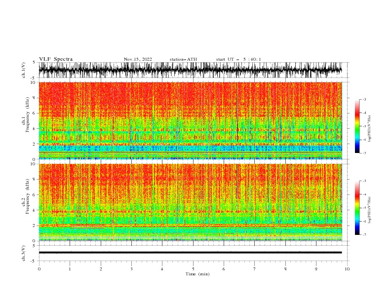Click time axis tick label "9"

[316, 269]
